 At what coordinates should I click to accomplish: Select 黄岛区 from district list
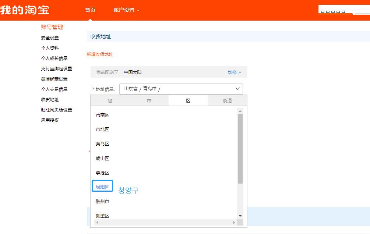(102, 144)
